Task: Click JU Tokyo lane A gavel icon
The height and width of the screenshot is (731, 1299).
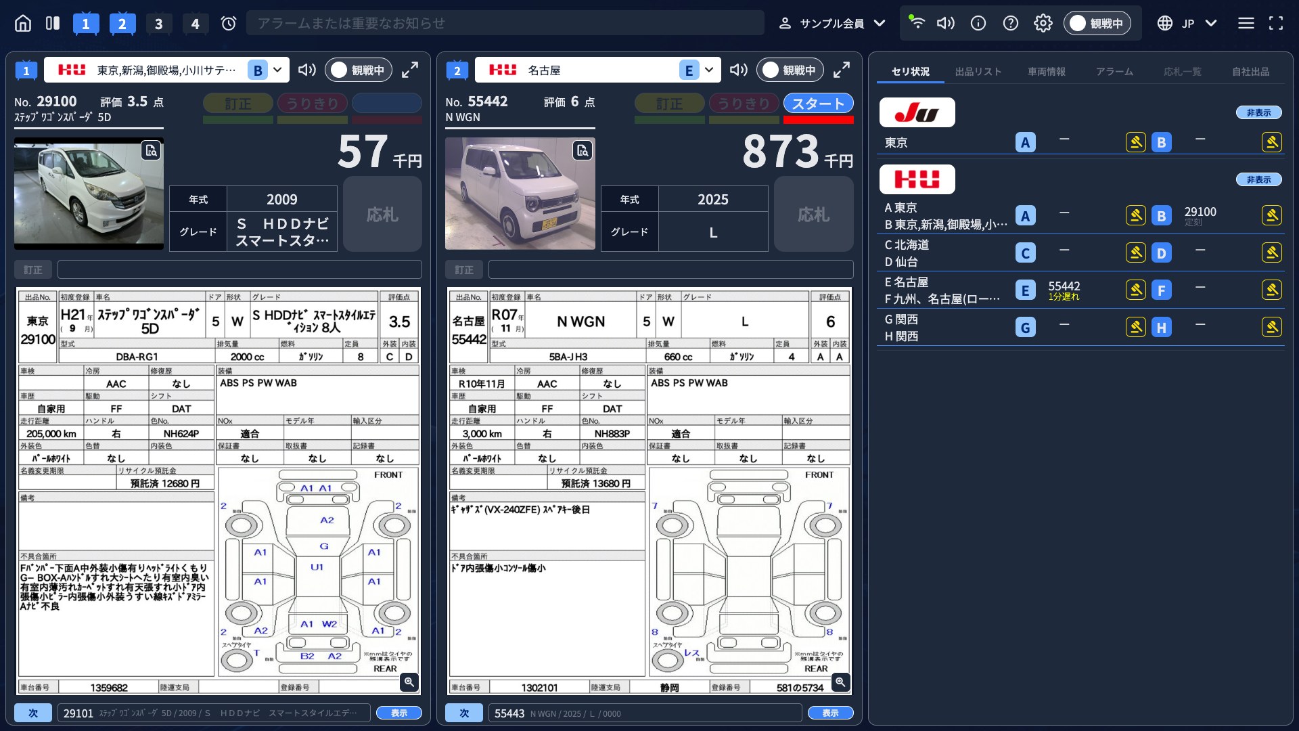Action: pos(1136,142)
